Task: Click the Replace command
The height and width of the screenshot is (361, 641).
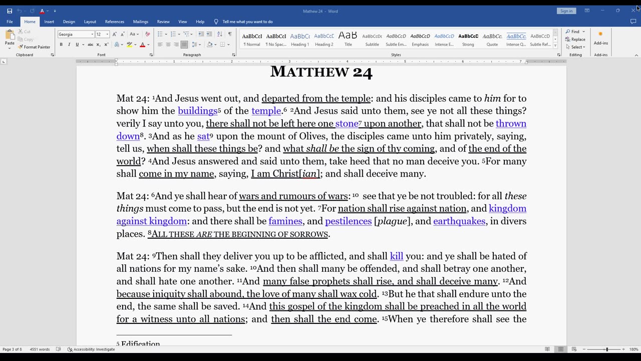Action: coord(575,39)
